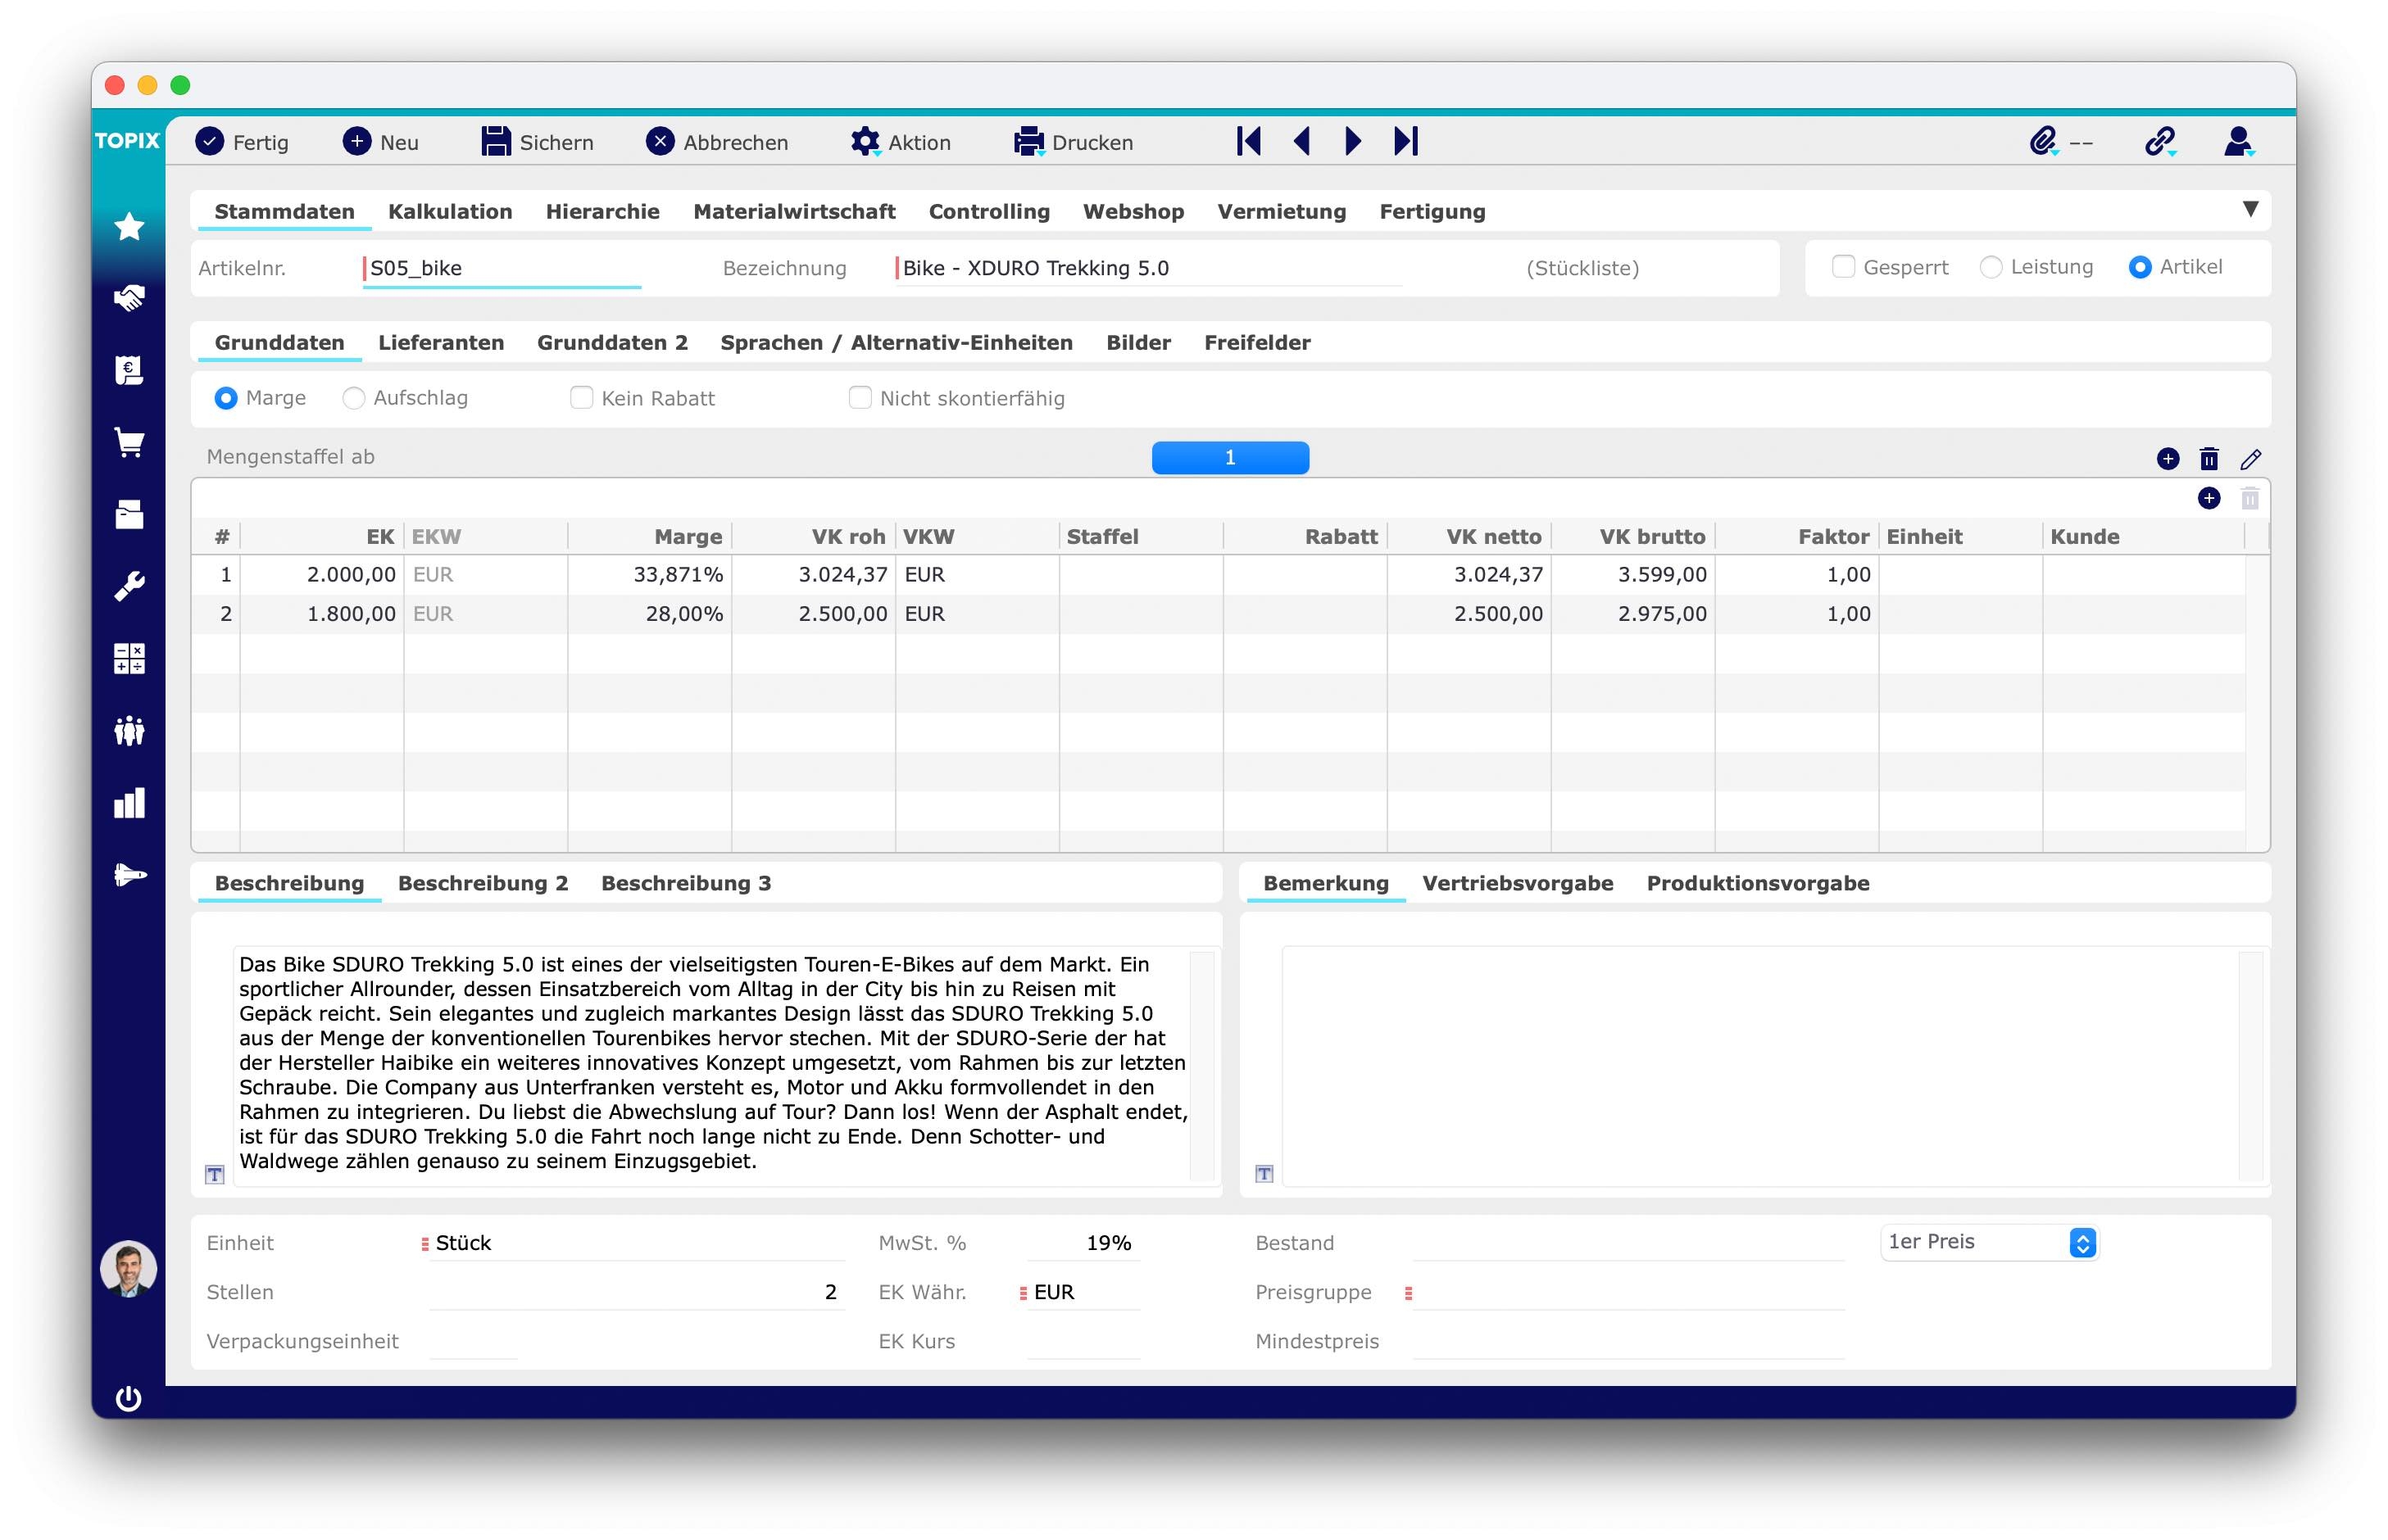Click the paperclip attachment icon

2042,141
